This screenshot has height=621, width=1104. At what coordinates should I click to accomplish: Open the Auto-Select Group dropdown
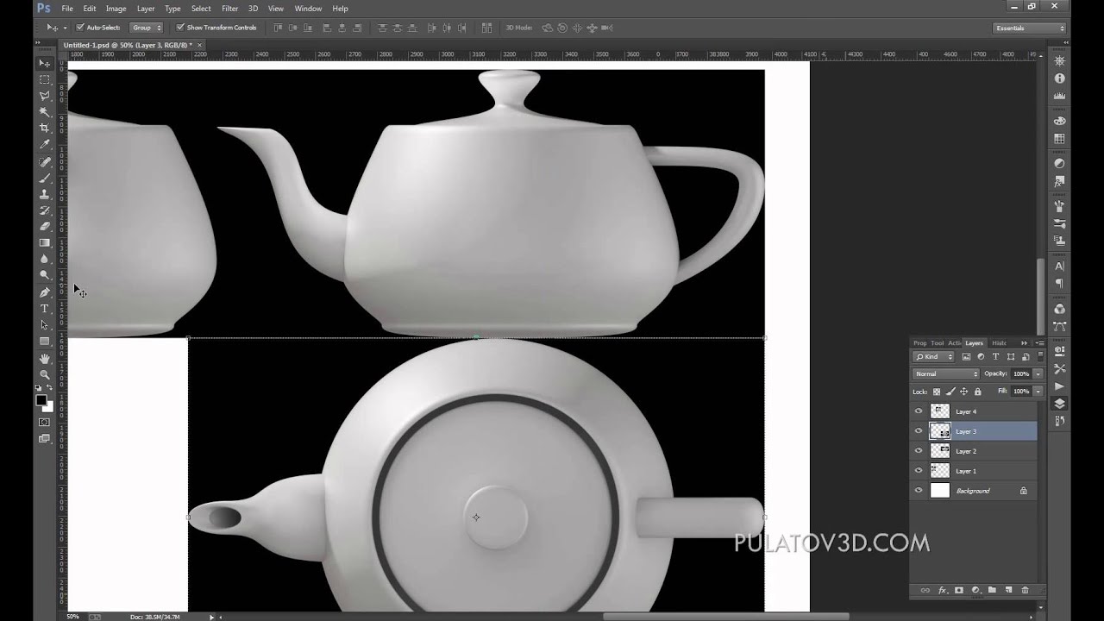(x=146, y=28)
